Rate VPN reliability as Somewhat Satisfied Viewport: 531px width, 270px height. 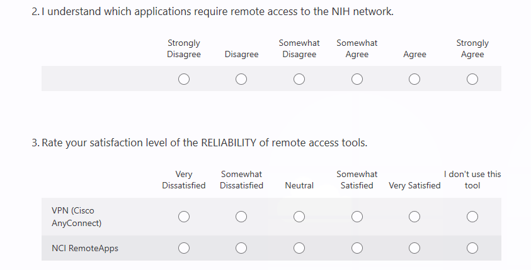click(357, 217)
